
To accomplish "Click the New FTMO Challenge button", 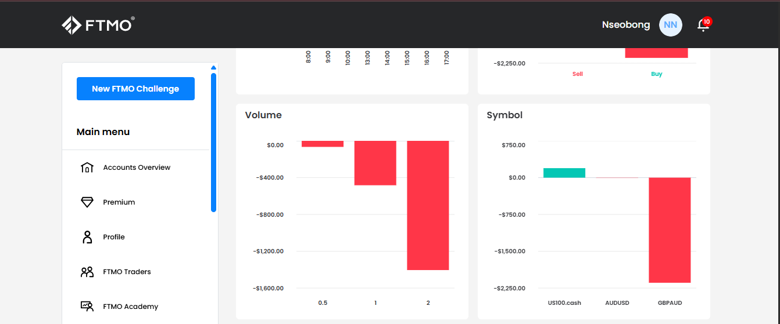I will 135,89.
